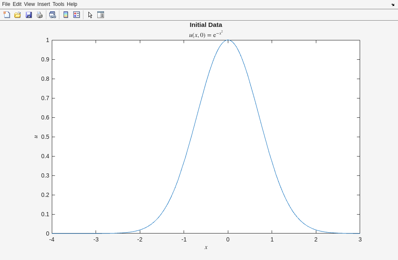398x260 pixels.
Task: Create a new figure from the toolbar
Action: (7, 15)
